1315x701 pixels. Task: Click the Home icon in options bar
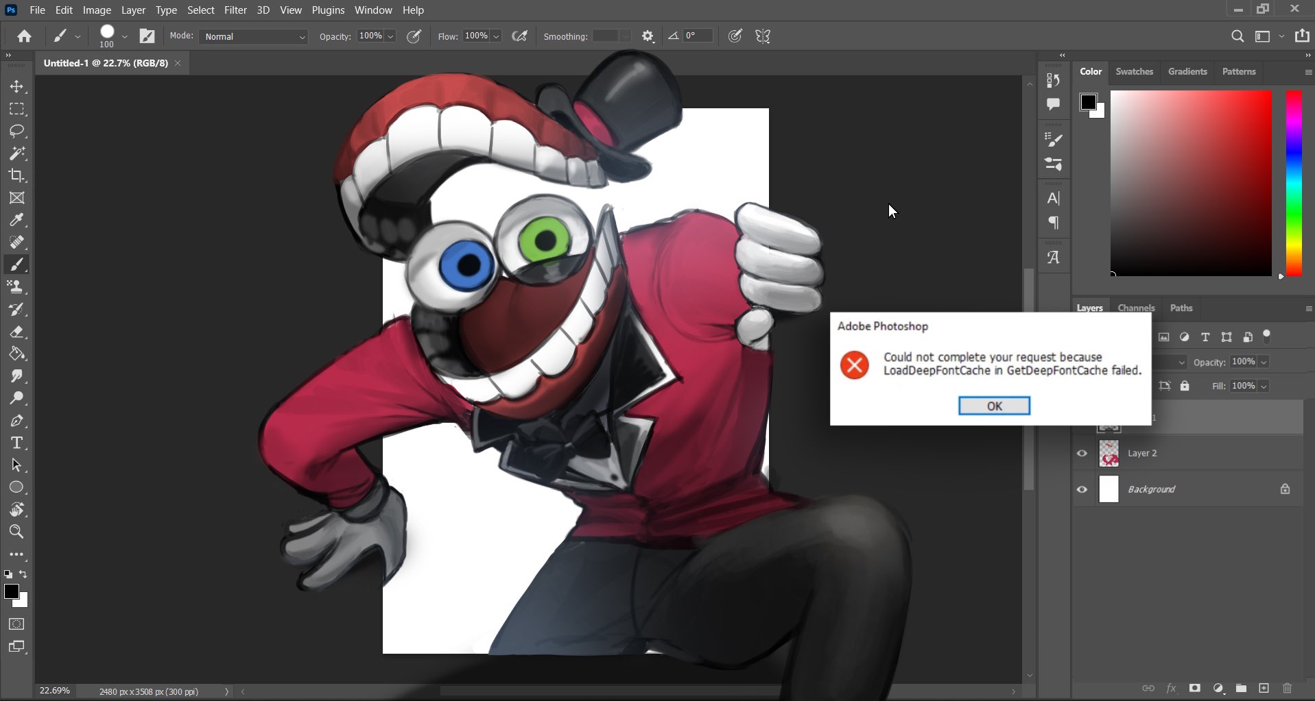tap(25, 36)
